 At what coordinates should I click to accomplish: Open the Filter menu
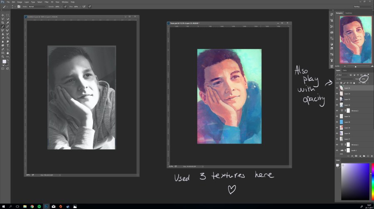(47, 2)
